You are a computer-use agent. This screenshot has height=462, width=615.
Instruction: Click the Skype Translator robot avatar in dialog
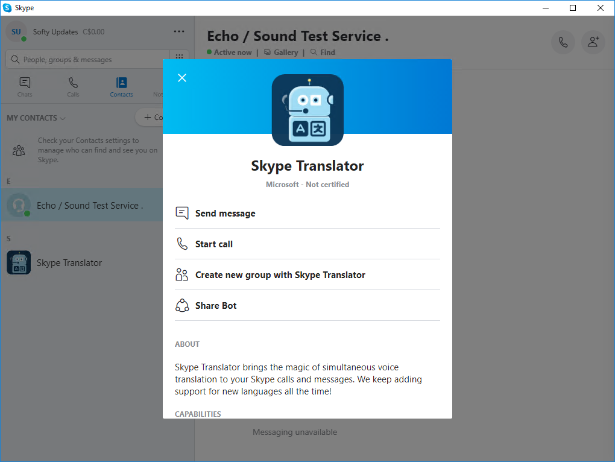click(307, 110)
